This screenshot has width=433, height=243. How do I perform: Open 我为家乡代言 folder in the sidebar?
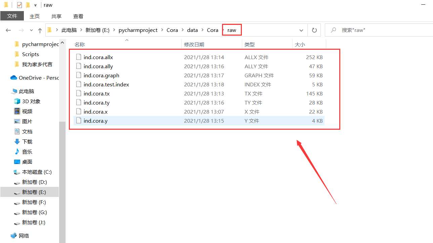(37, 65)
